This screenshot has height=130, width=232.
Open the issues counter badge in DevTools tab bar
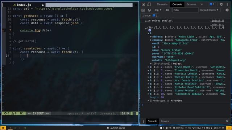click(x=212, y=4)
